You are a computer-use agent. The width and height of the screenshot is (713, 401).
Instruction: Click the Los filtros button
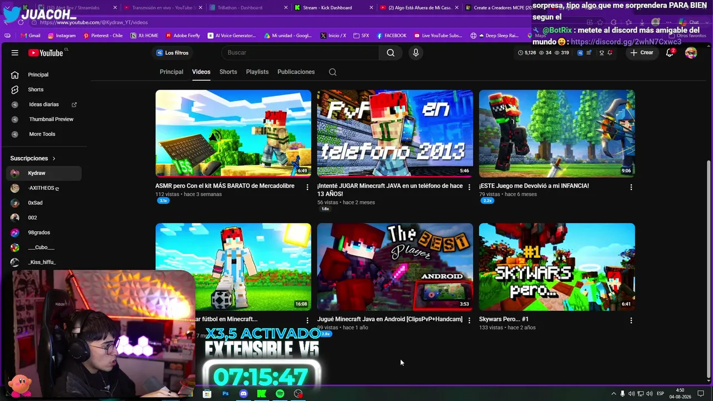tap(172, 53)
